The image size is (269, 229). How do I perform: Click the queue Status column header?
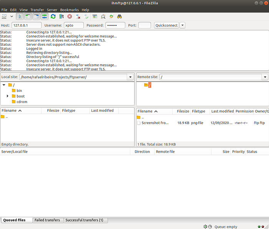pyautogui.click(x=257, y=152)
